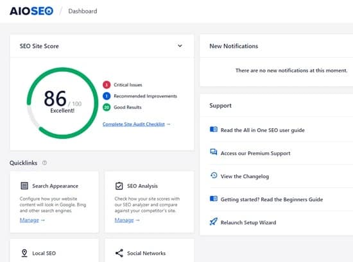Click the green Good Results badge

pyautogui.click(x=107, y=108)
